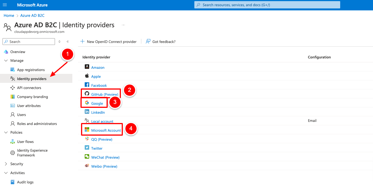
Task: Click the LinkedIn provider logo icon
Action: click(x=87, y=112)
